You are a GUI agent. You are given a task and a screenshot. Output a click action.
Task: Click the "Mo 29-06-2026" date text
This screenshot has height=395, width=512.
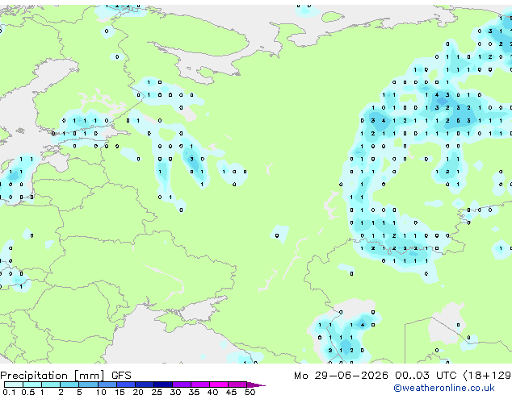[x=341, y=376]
